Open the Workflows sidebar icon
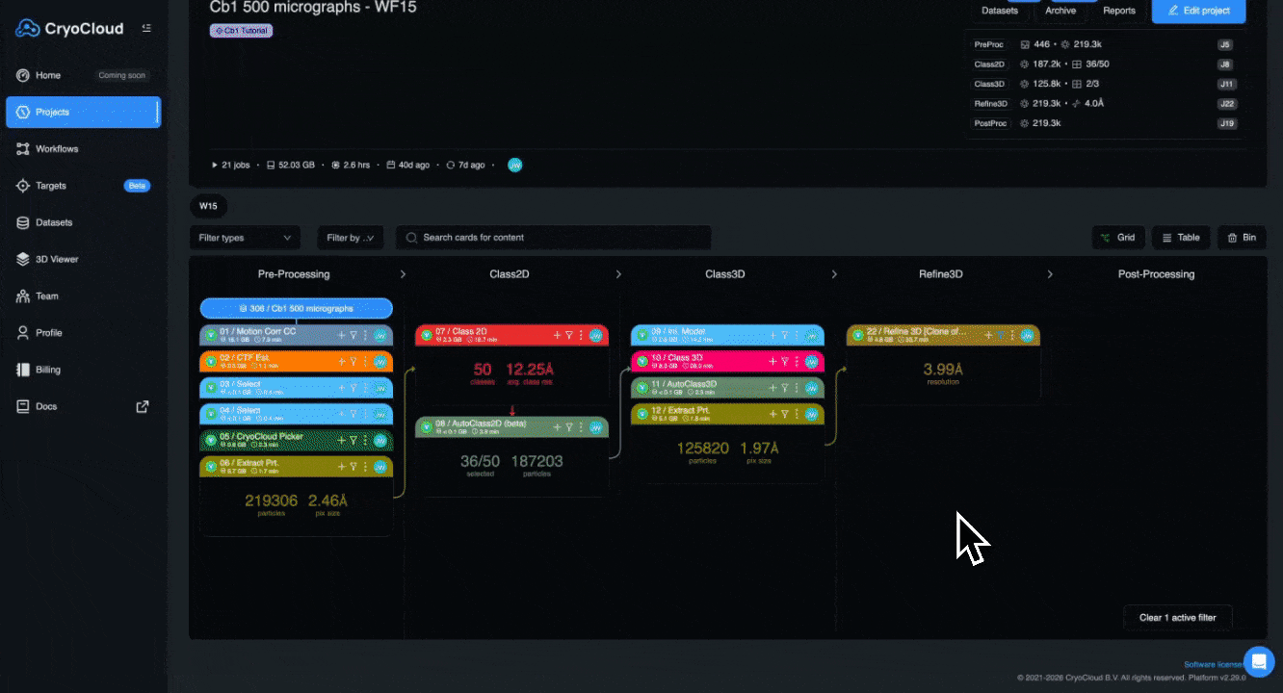Viewport: 1283px width, 693px height. pyautogui.click(x=23, y=149)
